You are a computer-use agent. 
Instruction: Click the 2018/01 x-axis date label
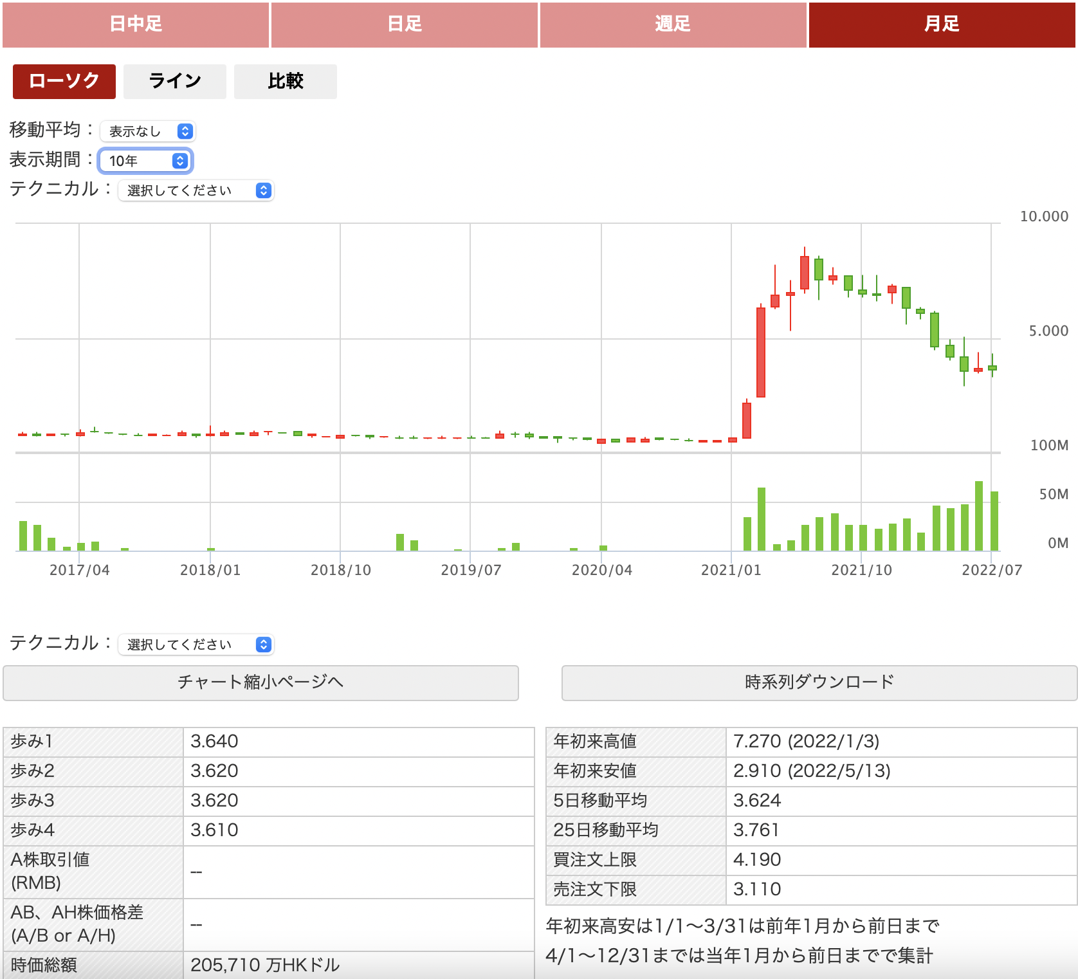tap(210, 570)
